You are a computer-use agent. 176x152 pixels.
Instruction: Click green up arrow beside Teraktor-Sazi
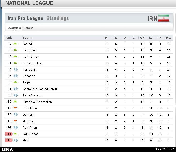pos(15,63)
